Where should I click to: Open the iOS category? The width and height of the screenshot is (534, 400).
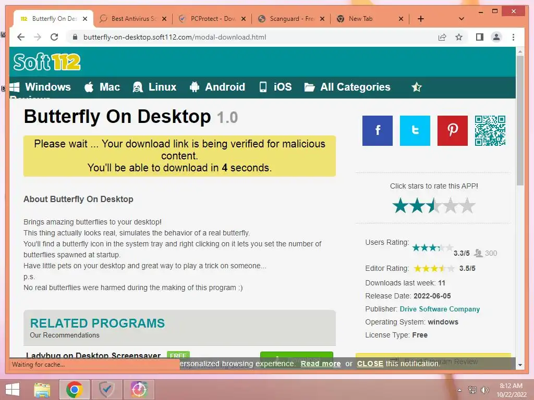[x=275, y=87]
